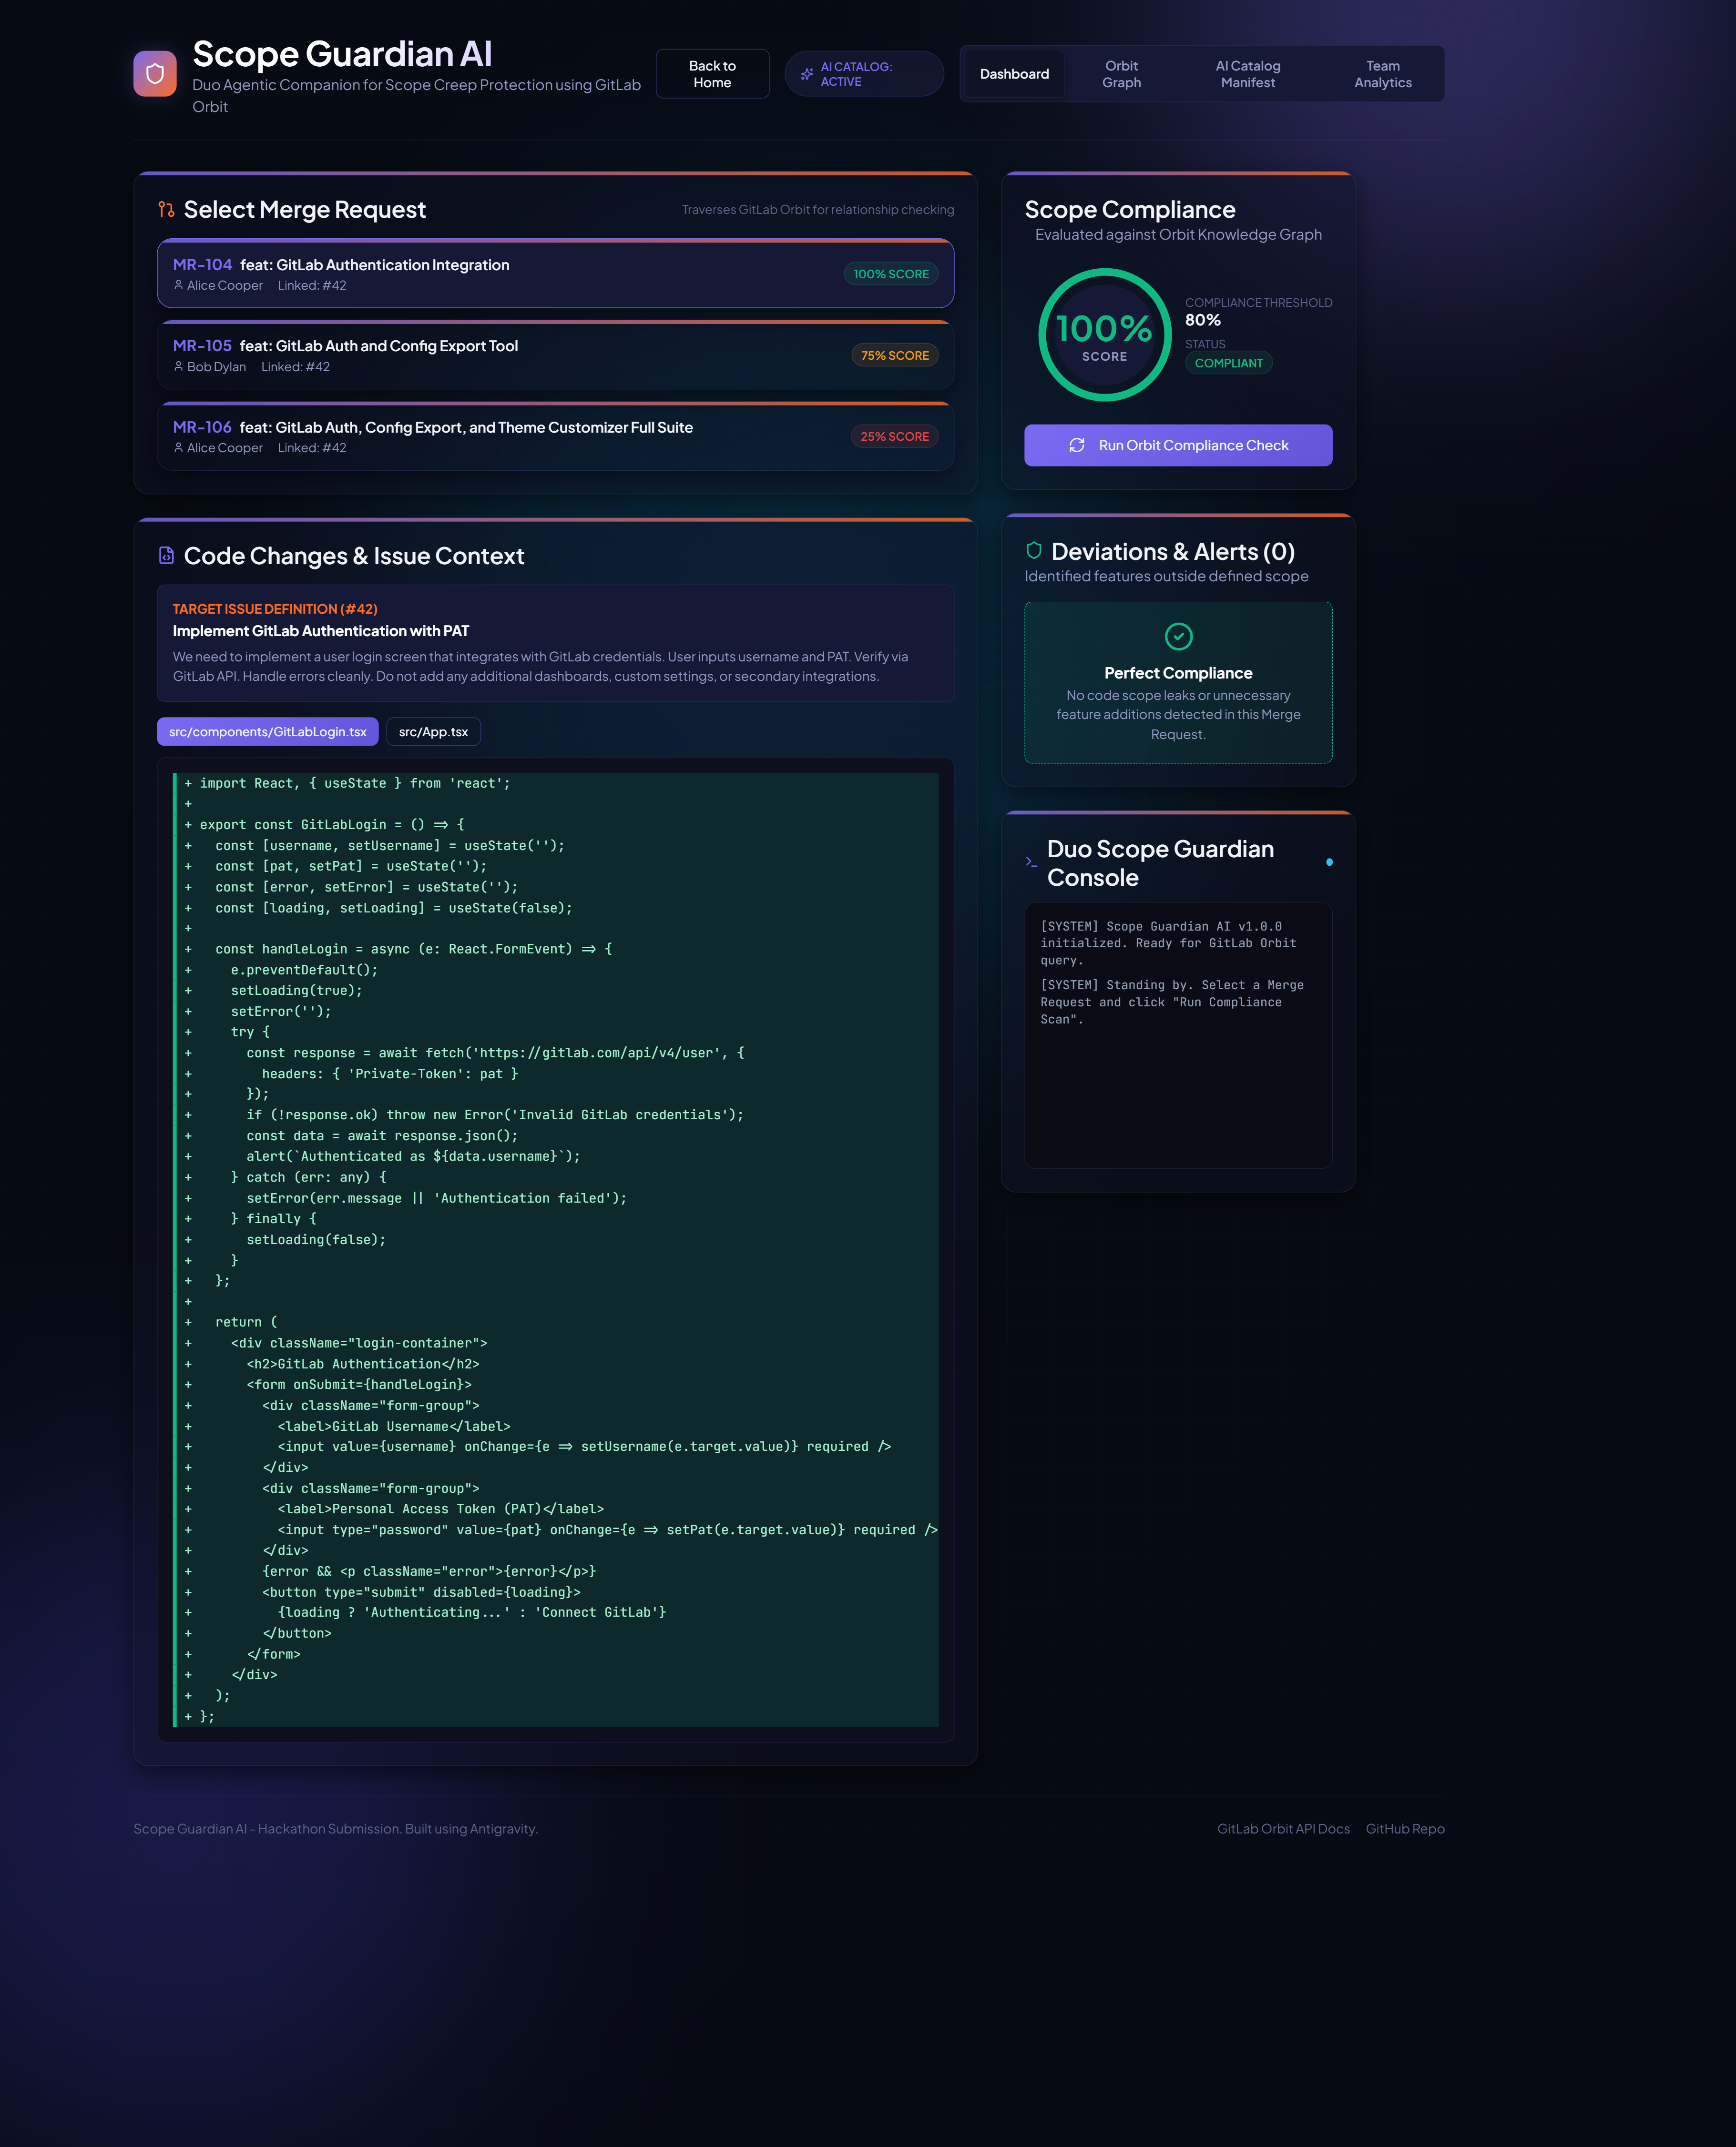Click the blue status dot on Console panel

click(1329, 861)
